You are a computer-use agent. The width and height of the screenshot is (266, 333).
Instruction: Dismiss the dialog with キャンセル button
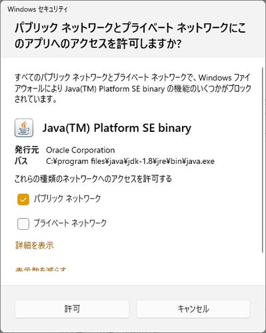(x=193, y=309)
